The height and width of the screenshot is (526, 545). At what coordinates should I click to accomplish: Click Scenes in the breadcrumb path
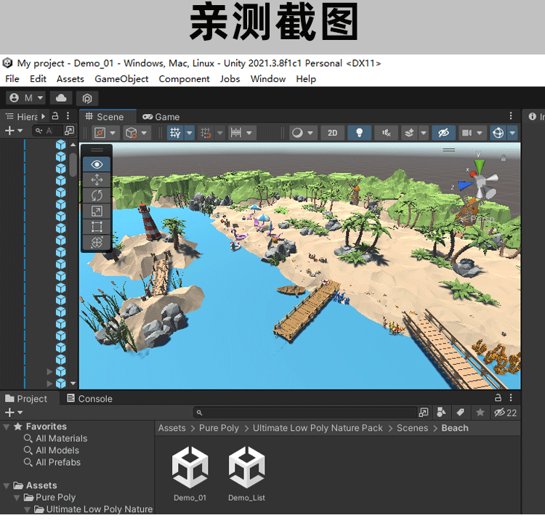click(412, 428)
